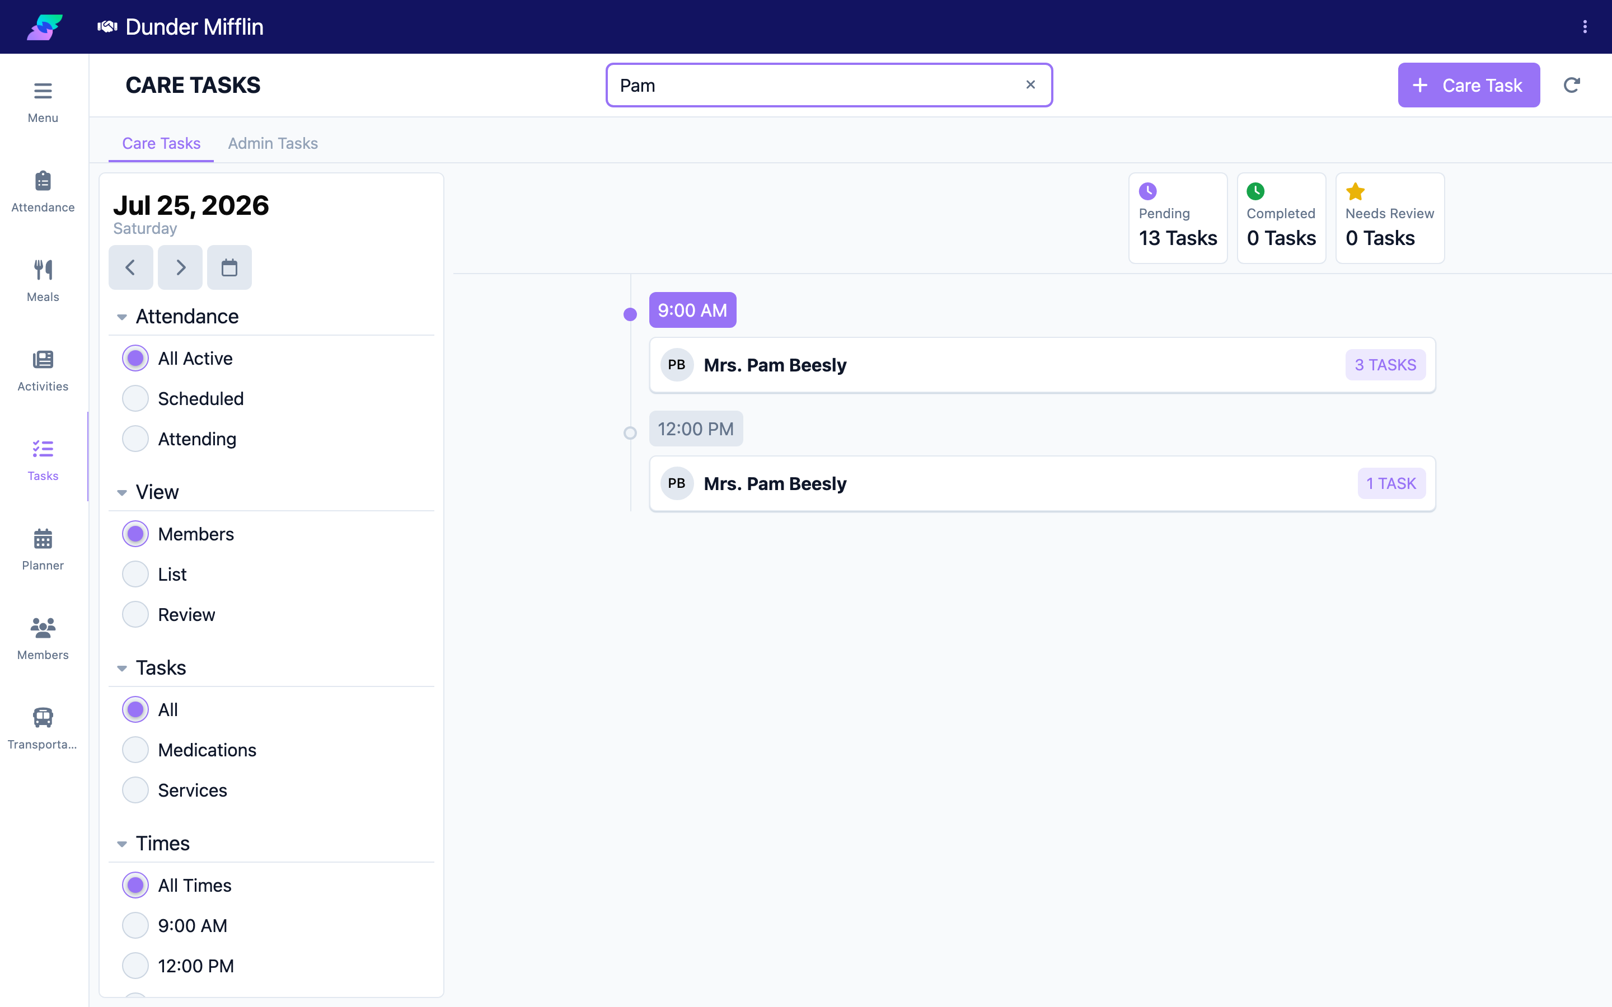Switch to the Admin Tasks tab
Screen dimensions: 1612x1007
point(273,143)
